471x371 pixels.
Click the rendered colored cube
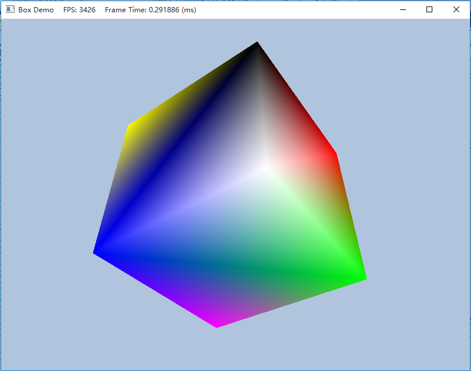pos(230,185)
